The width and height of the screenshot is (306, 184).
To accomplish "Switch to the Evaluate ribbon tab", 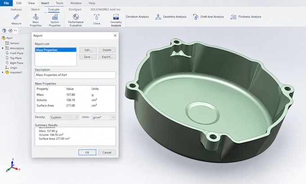I will [x=54, y=9].
